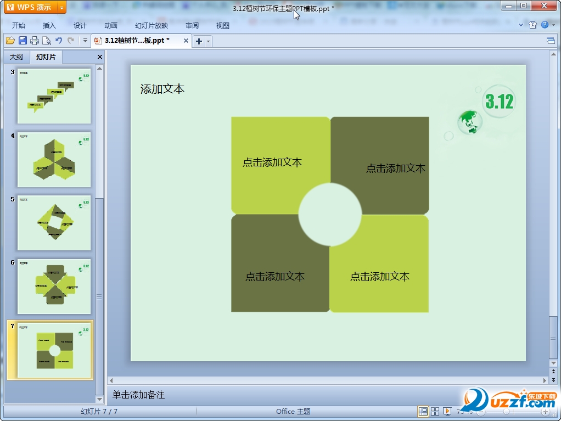Click the open file folder icon
The height and width of the screenshot is (421, 561).
point(10,41)
